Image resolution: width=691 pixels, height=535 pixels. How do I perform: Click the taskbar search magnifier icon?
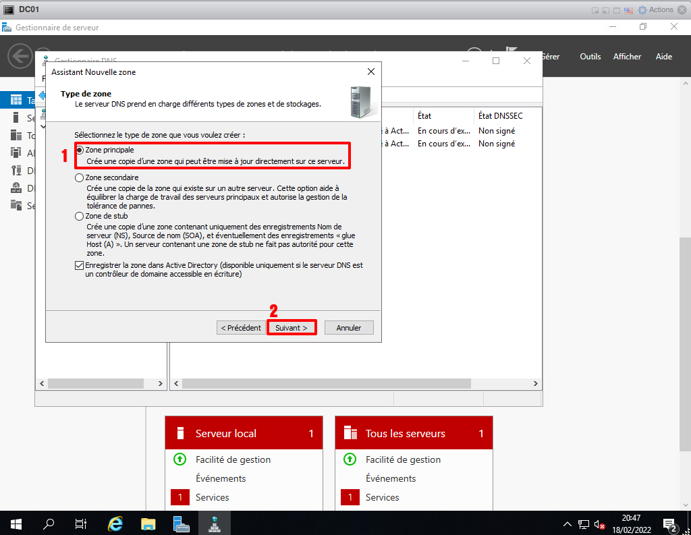(49, 524)
